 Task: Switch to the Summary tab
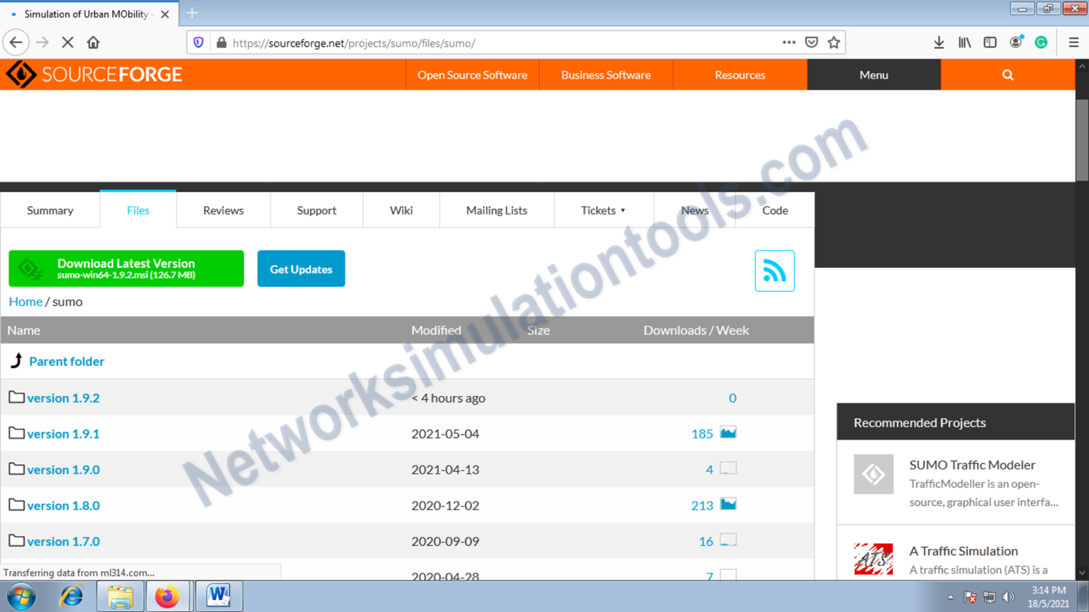click(x=50, y=210)
